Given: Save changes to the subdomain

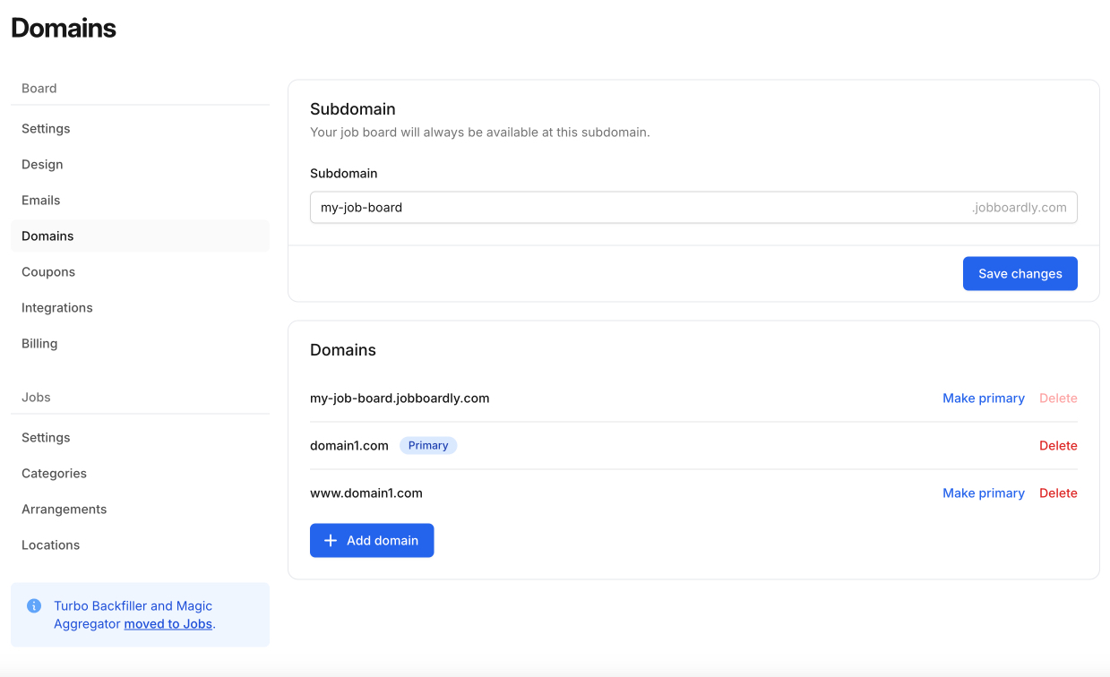Looking at the screenshot, I should pos(1020,273).
